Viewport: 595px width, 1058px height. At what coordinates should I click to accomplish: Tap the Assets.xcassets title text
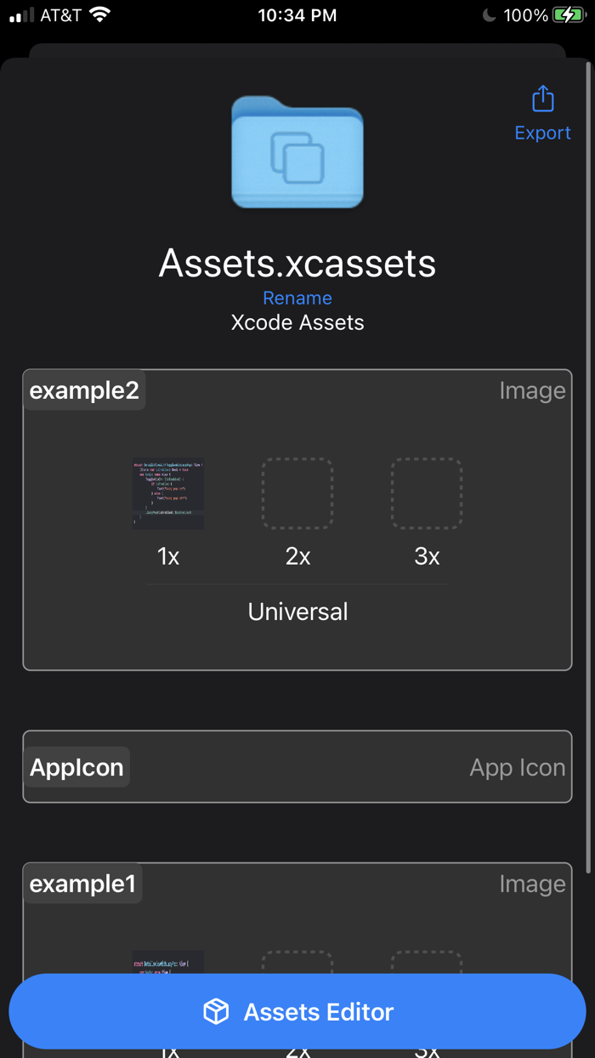click(x=297, y=264)
